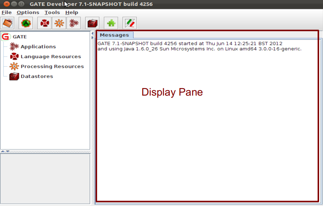Click the restore application from file toolbar icon
Image resolution: width=323 pixels, height=206 pixels.
coord(7,23)
